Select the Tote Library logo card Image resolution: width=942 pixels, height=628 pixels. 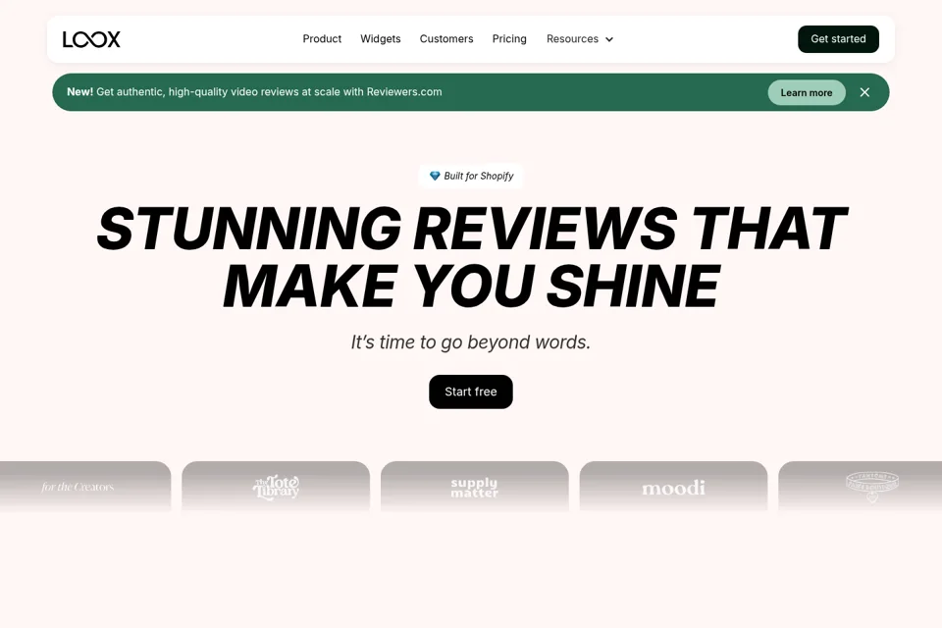click(276, 487)
